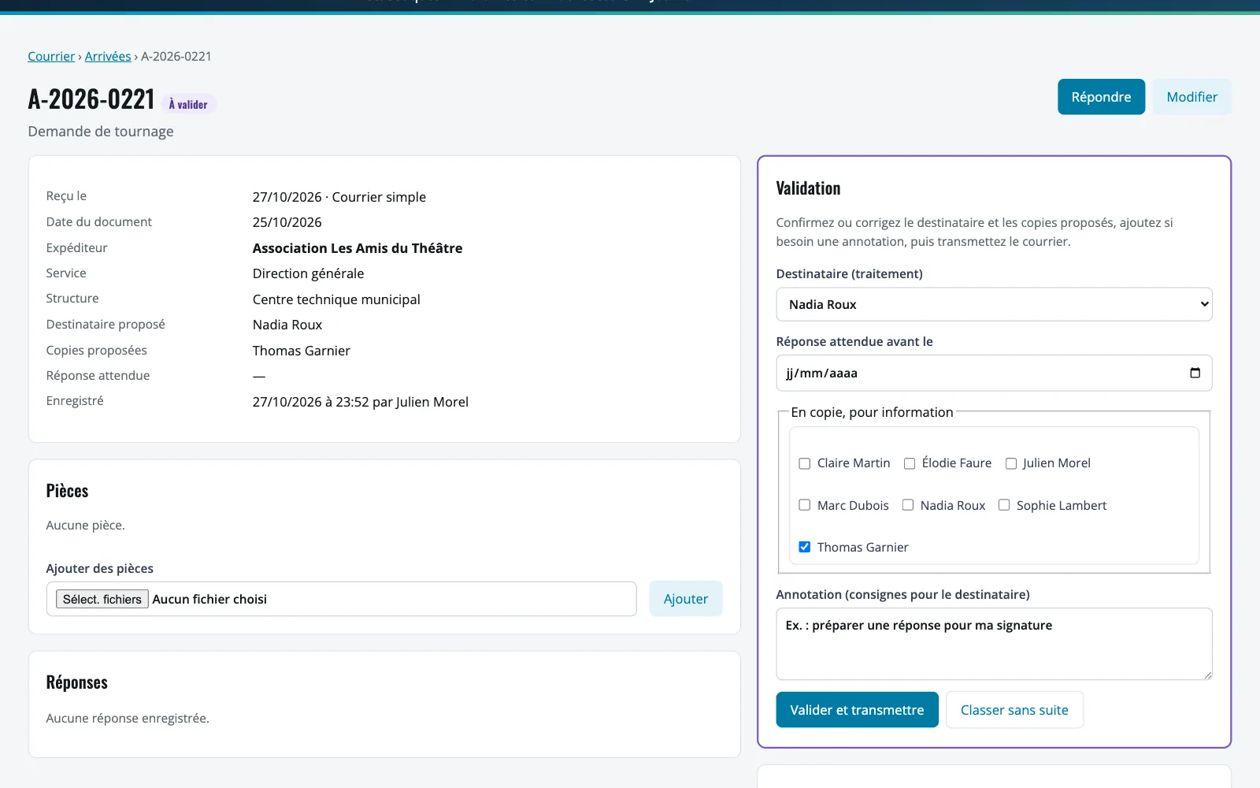
Task: Enable the Marc Dubois copy checkbox
Action: coord(805,505)
